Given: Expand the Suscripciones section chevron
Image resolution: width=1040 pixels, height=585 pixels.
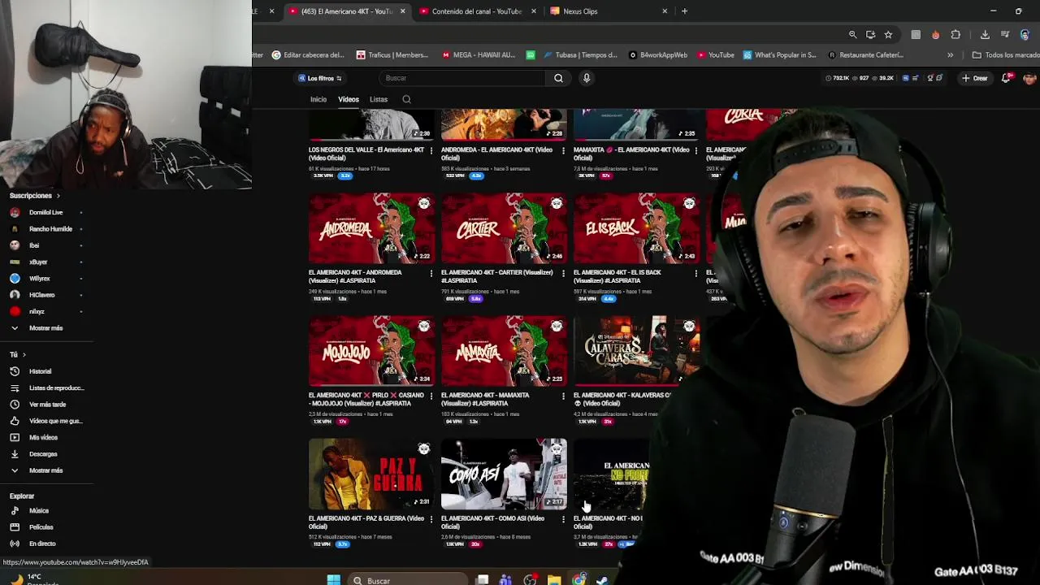Looking at the screenshot, I should [x=58, y=196].
